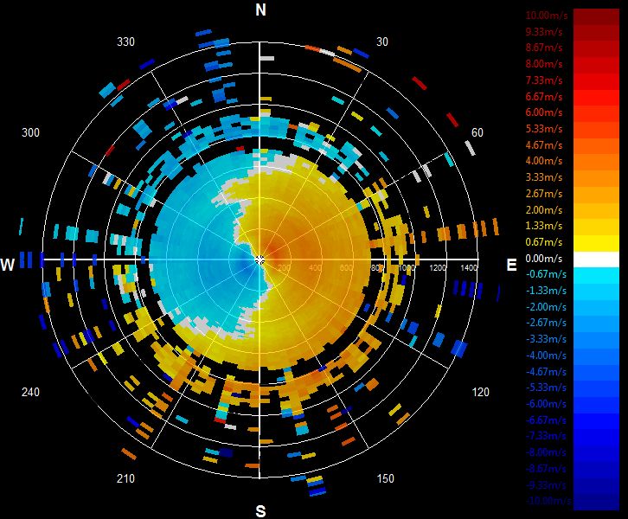This screenshot has width=628, height=519.
Task: Click the -8.67m/s legend label
Action: [547, 469]
